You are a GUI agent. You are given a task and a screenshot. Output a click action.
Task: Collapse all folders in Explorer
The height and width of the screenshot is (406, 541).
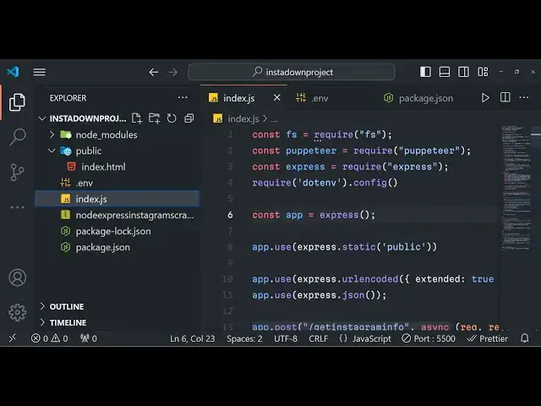[x=189, y=118]
